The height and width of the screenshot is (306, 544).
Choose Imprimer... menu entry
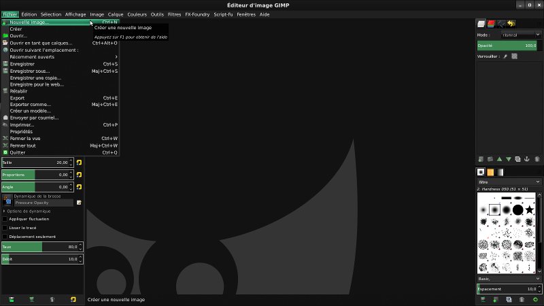click(x=60, y=124)
